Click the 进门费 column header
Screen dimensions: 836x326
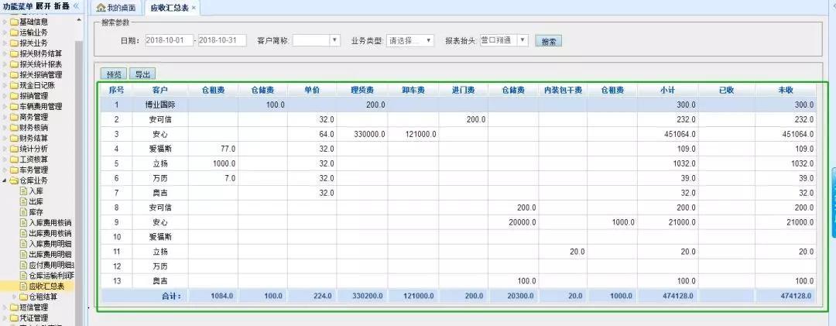464,90
